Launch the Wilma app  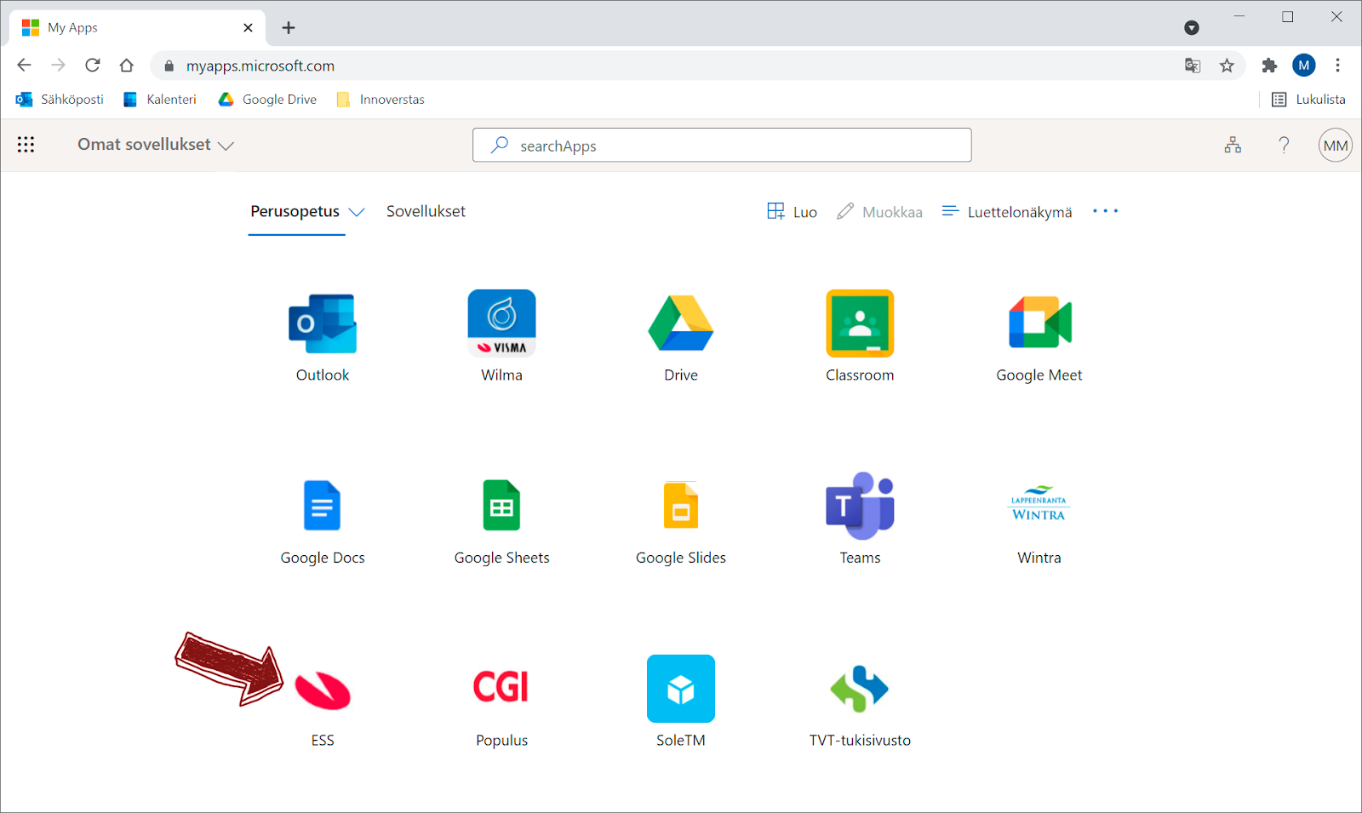(x=501, y=336)
